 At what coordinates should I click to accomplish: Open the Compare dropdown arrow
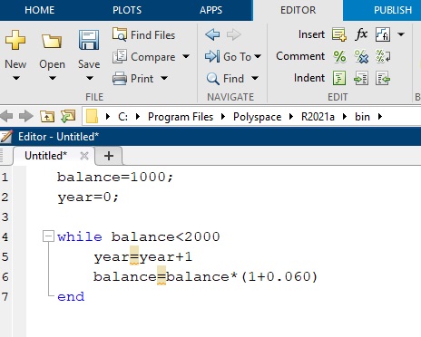coord(186,56)
